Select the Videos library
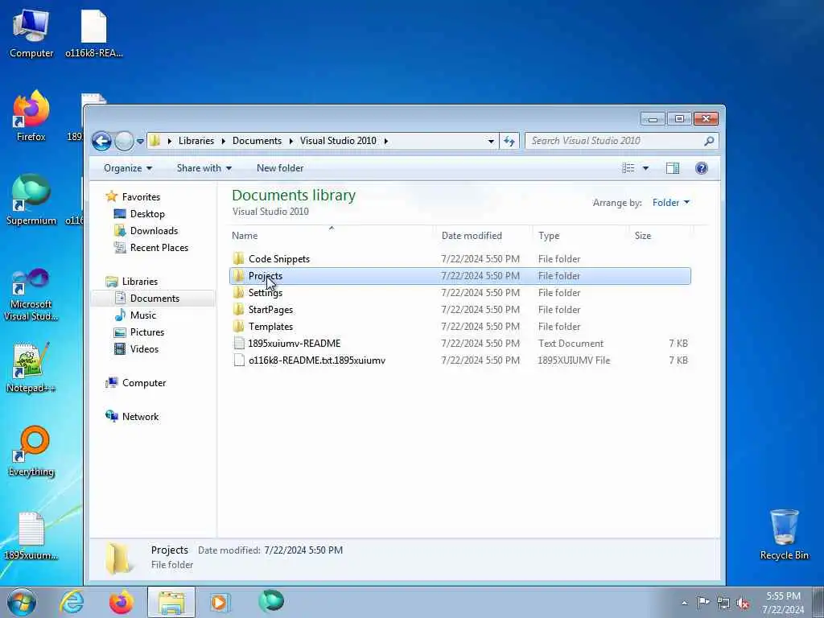This screenshot has height=618, width=824. pyautogui.click(x=144, y=349)
